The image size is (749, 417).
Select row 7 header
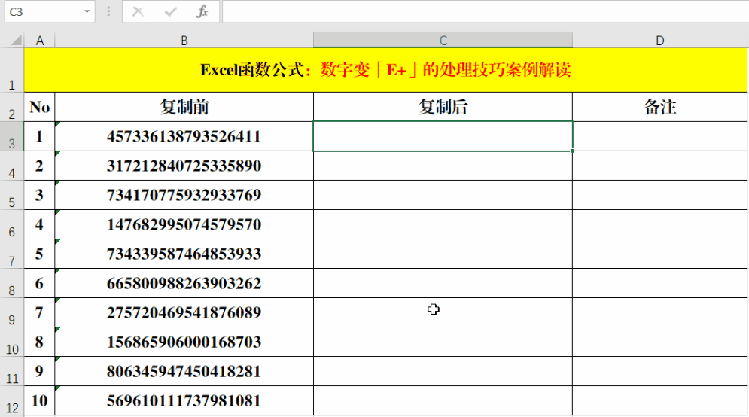point(12,254)
